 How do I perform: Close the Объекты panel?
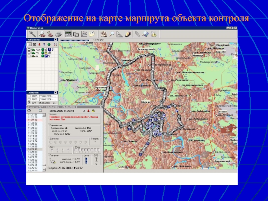pyautogui.click(x=56, y=40)
